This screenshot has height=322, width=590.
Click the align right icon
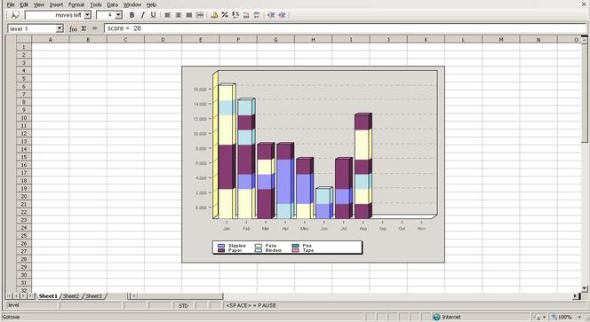[x=189, y=15]
